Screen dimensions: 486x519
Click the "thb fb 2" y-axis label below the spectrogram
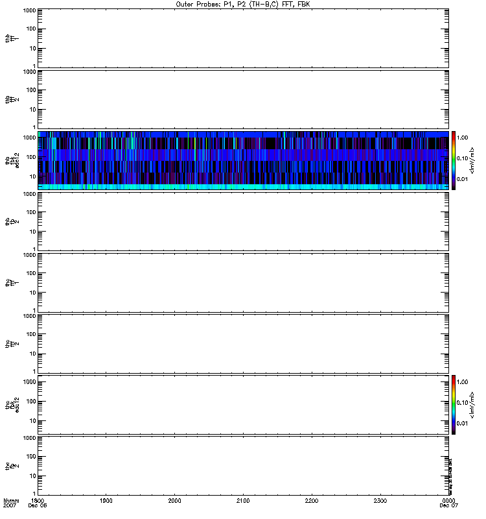pyautogui.click(x=12, y=222)
